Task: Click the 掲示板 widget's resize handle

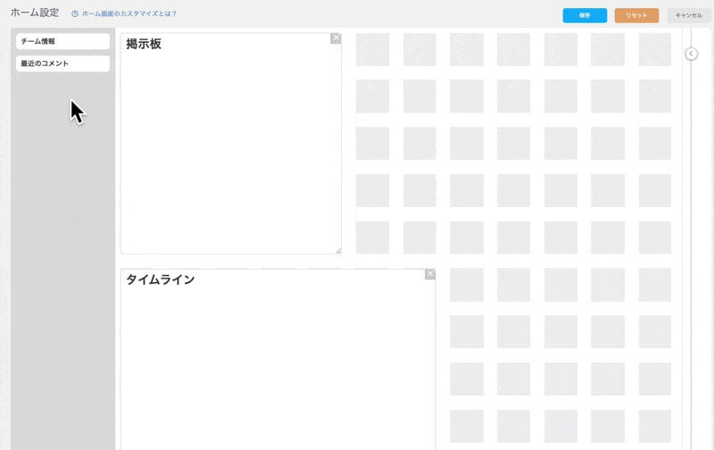Action: (x=338, y=251)
